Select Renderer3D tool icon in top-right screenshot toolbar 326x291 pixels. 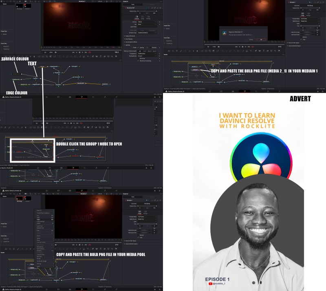pos(279,51)
